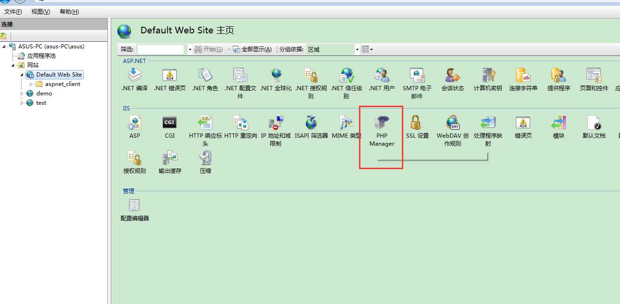Open 输出缓存 settings
This screenshot has width=620, height=304.
click(170, 162)
